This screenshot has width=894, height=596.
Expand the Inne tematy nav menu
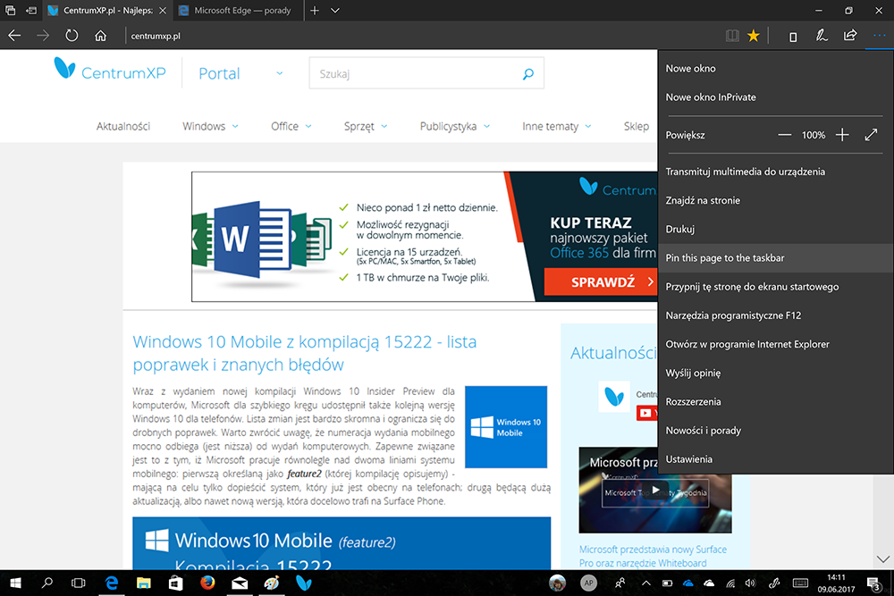[556, 126]
